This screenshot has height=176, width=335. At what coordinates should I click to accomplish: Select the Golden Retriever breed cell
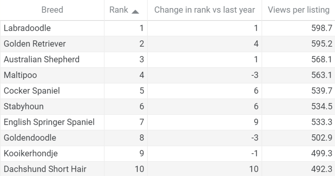coord(52,44)
